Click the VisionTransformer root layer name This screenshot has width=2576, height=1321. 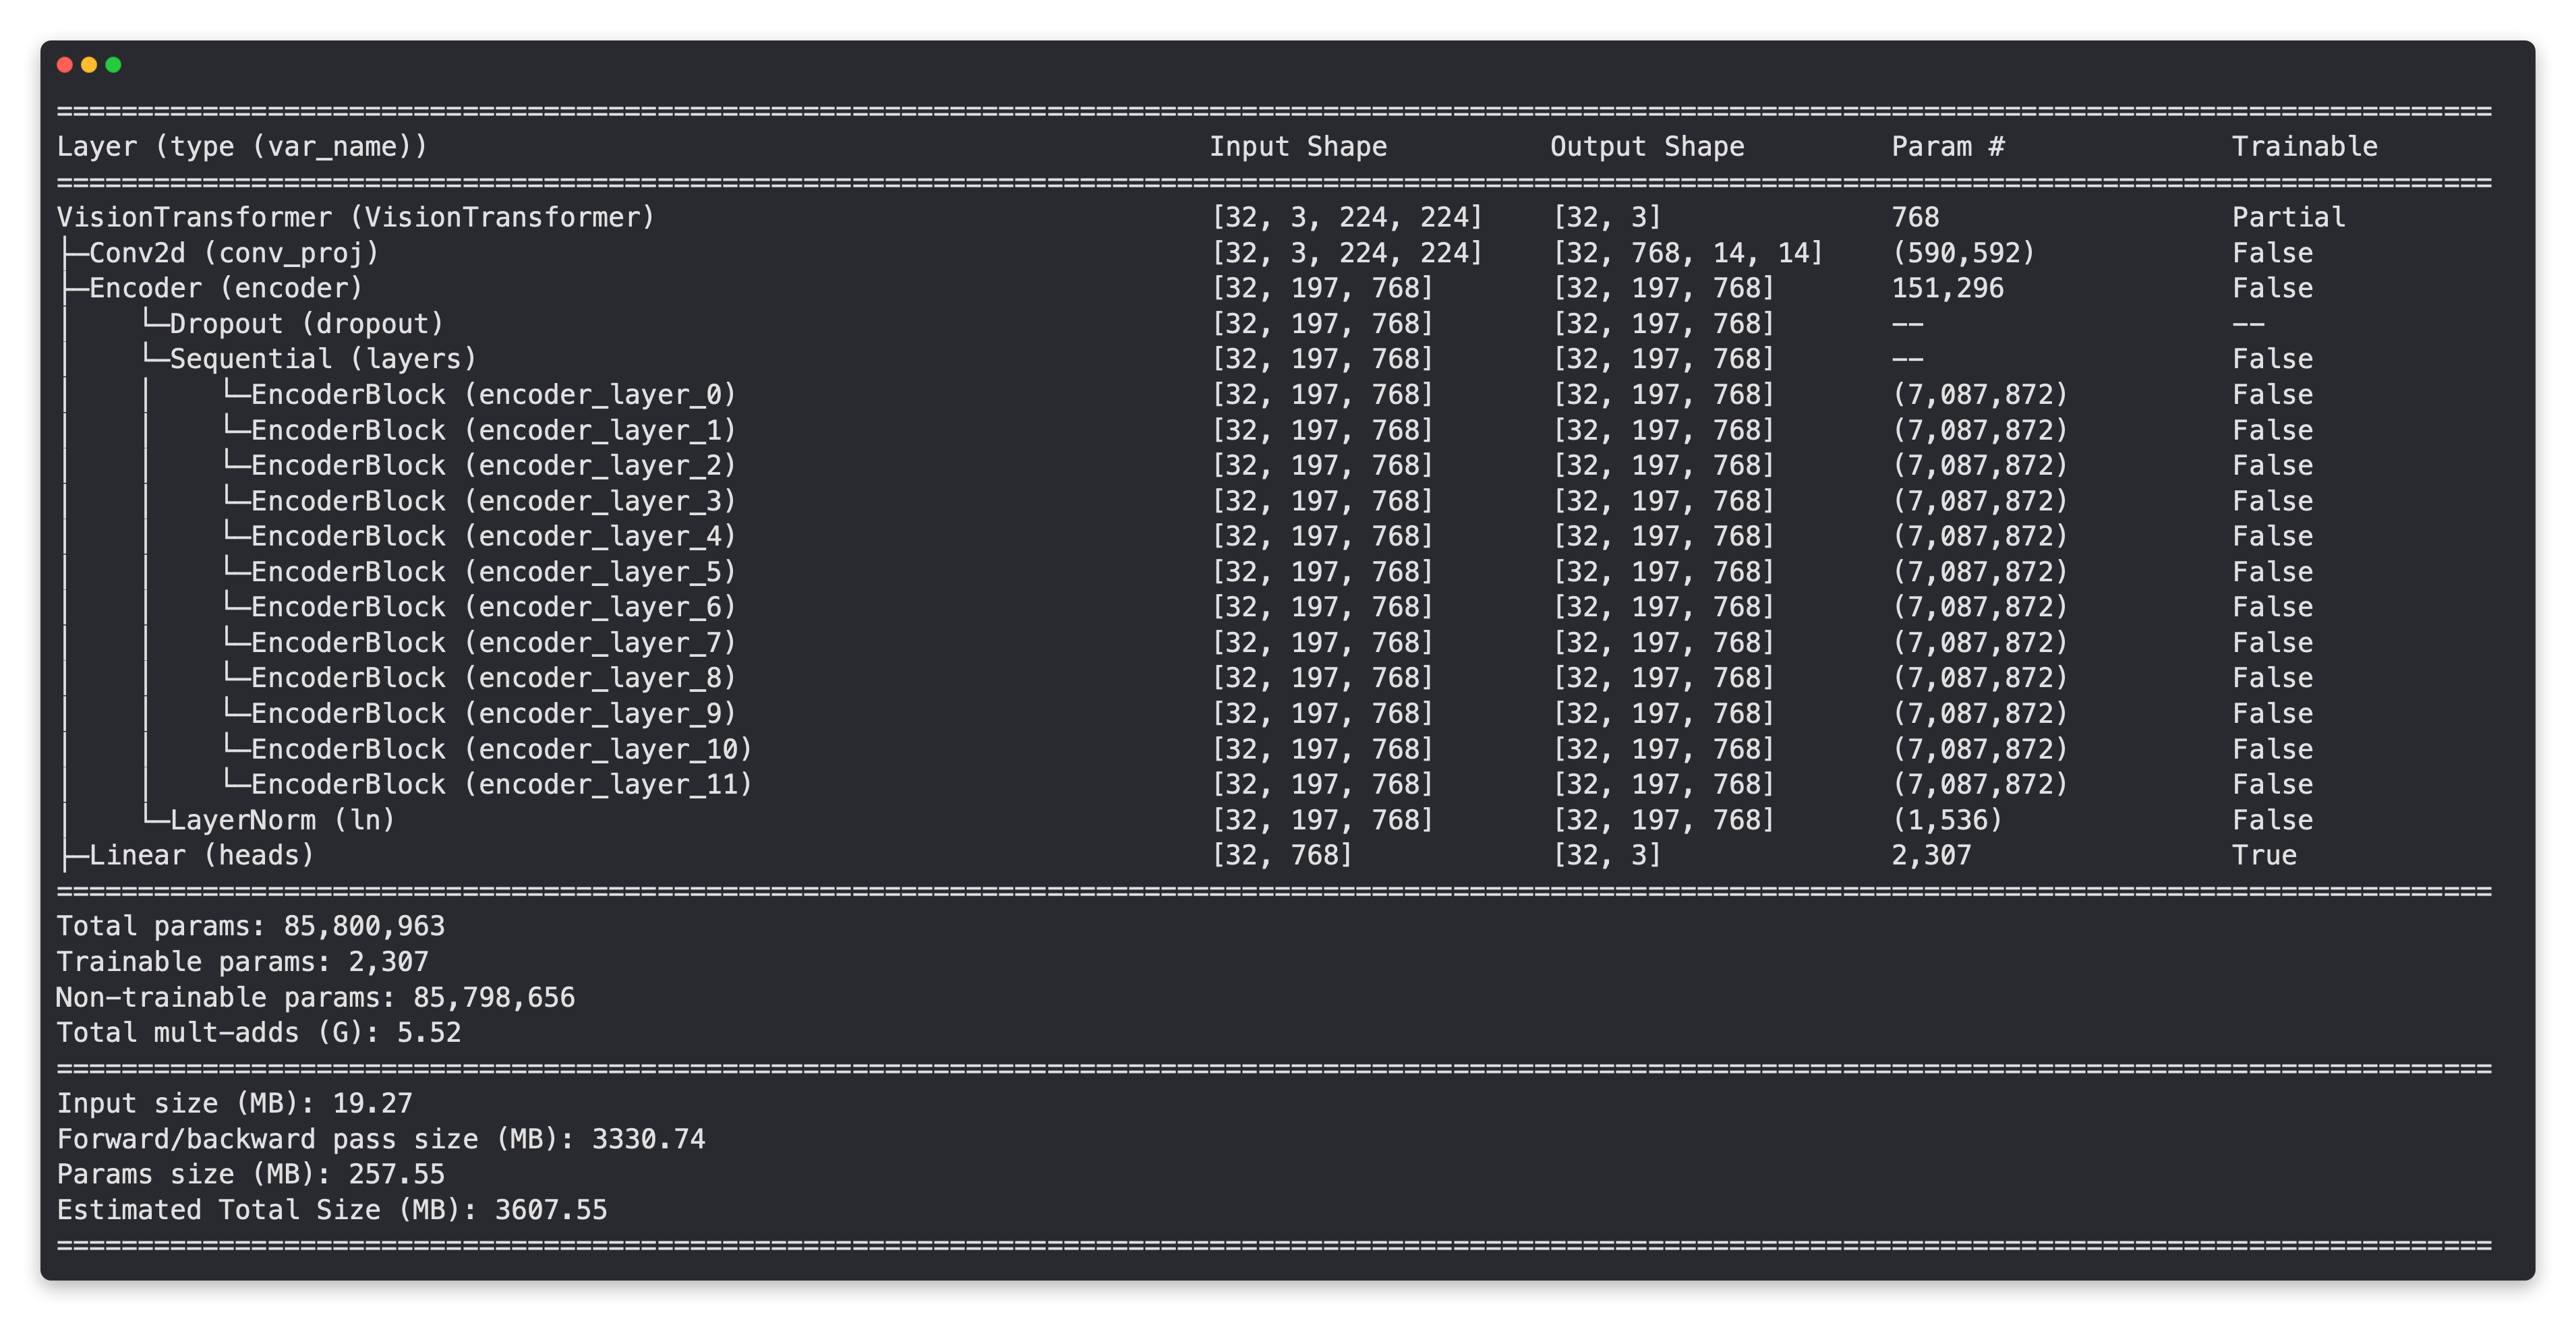355,217
